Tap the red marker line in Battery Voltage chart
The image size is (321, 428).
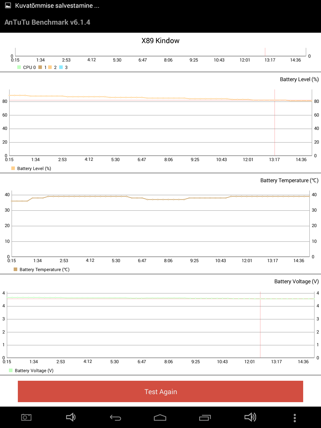click(260, 325)
